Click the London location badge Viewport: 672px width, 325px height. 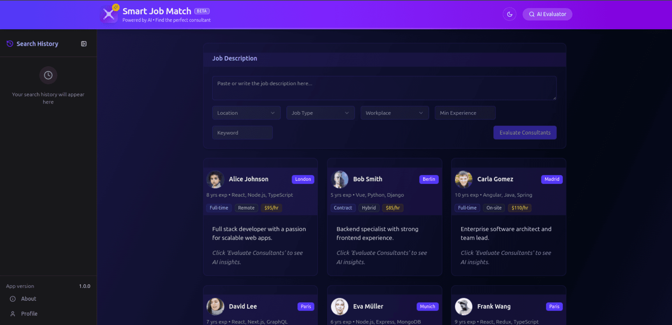tap(303, 179)
